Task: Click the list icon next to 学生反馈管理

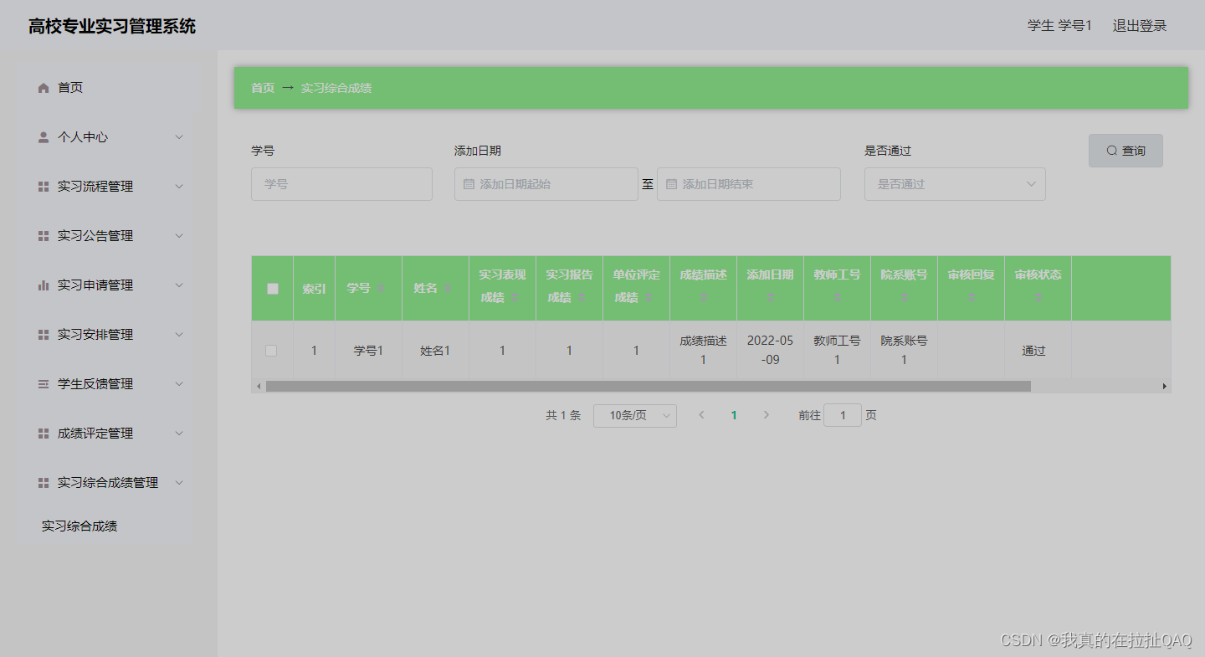Action: tap(43, 383)
